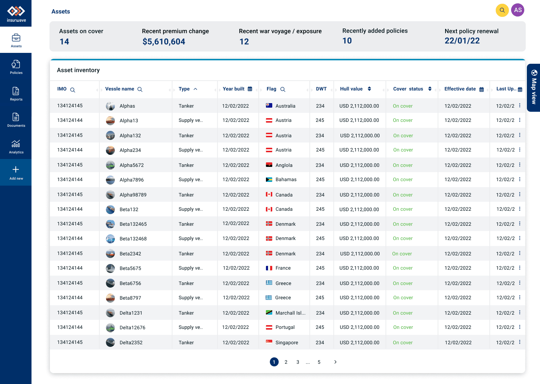
Task: Go to the Policies sidebar section
Action: pyautogui.click(x=16, y=67)
